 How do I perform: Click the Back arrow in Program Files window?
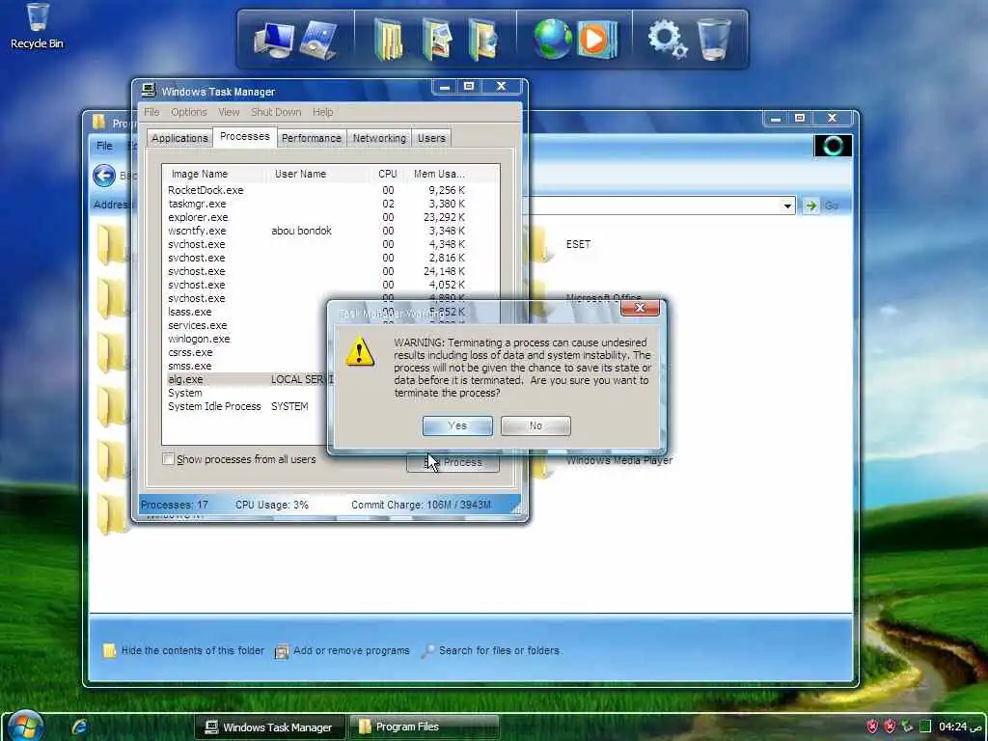104,176
